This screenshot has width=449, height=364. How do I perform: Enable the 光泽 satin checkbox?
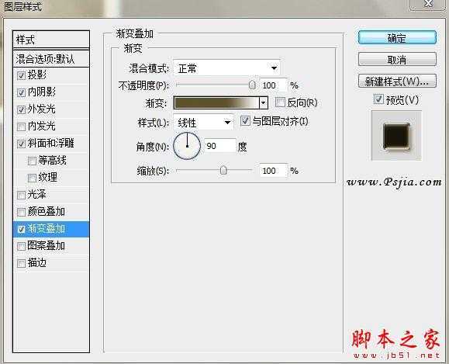click(22, 195)
